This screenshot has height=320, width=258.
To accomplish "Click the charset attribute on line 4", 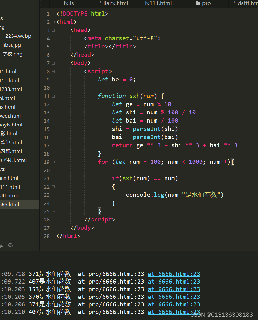I will (x=117, y=38).
